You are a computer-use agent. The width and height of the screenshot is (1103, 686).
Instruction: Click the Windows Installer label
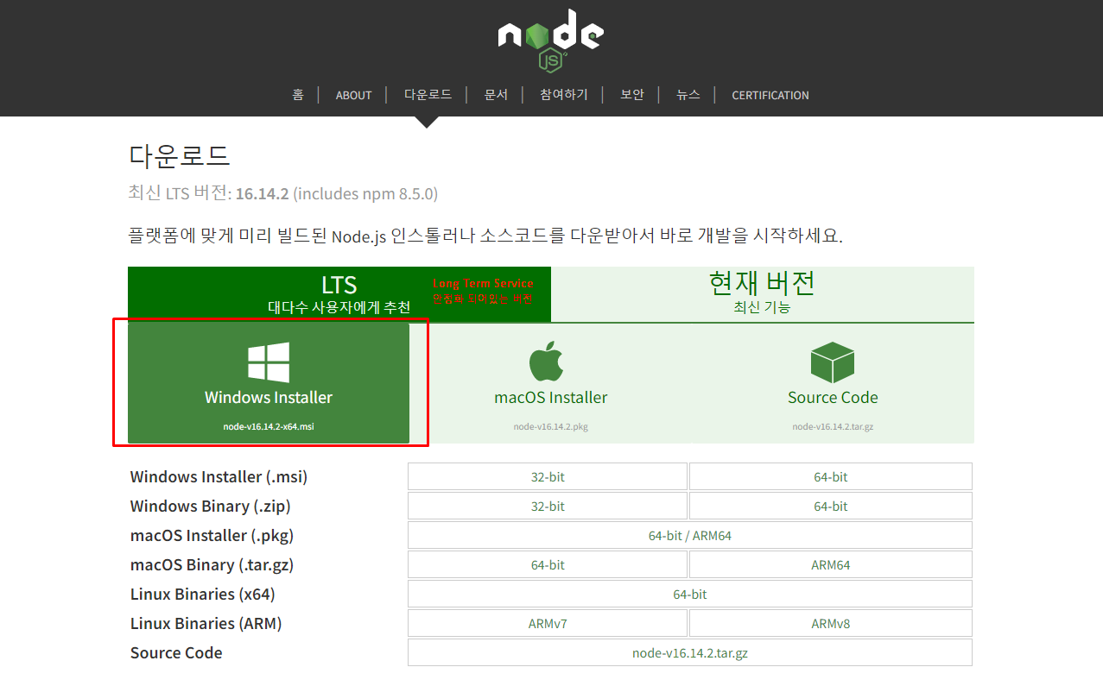[x=269, y=398]
